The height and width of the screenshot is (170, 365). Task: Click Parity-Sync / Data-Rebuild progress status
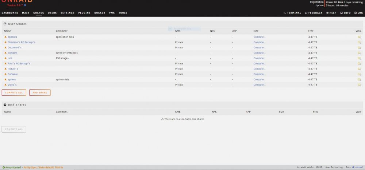coord(43,167)
